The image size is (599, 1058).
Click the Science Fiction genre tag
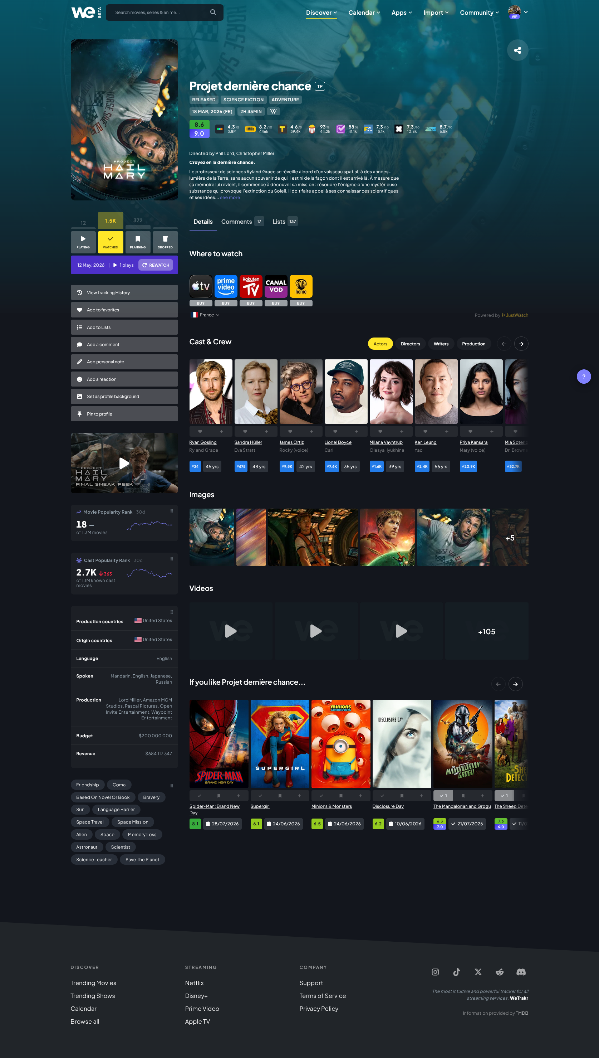[x=244, y=100]
